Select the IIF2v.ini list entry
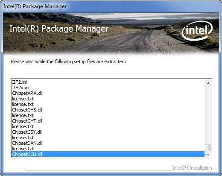Image resolution: width=222 pixels, height=176 pixels. pos(108,88)
